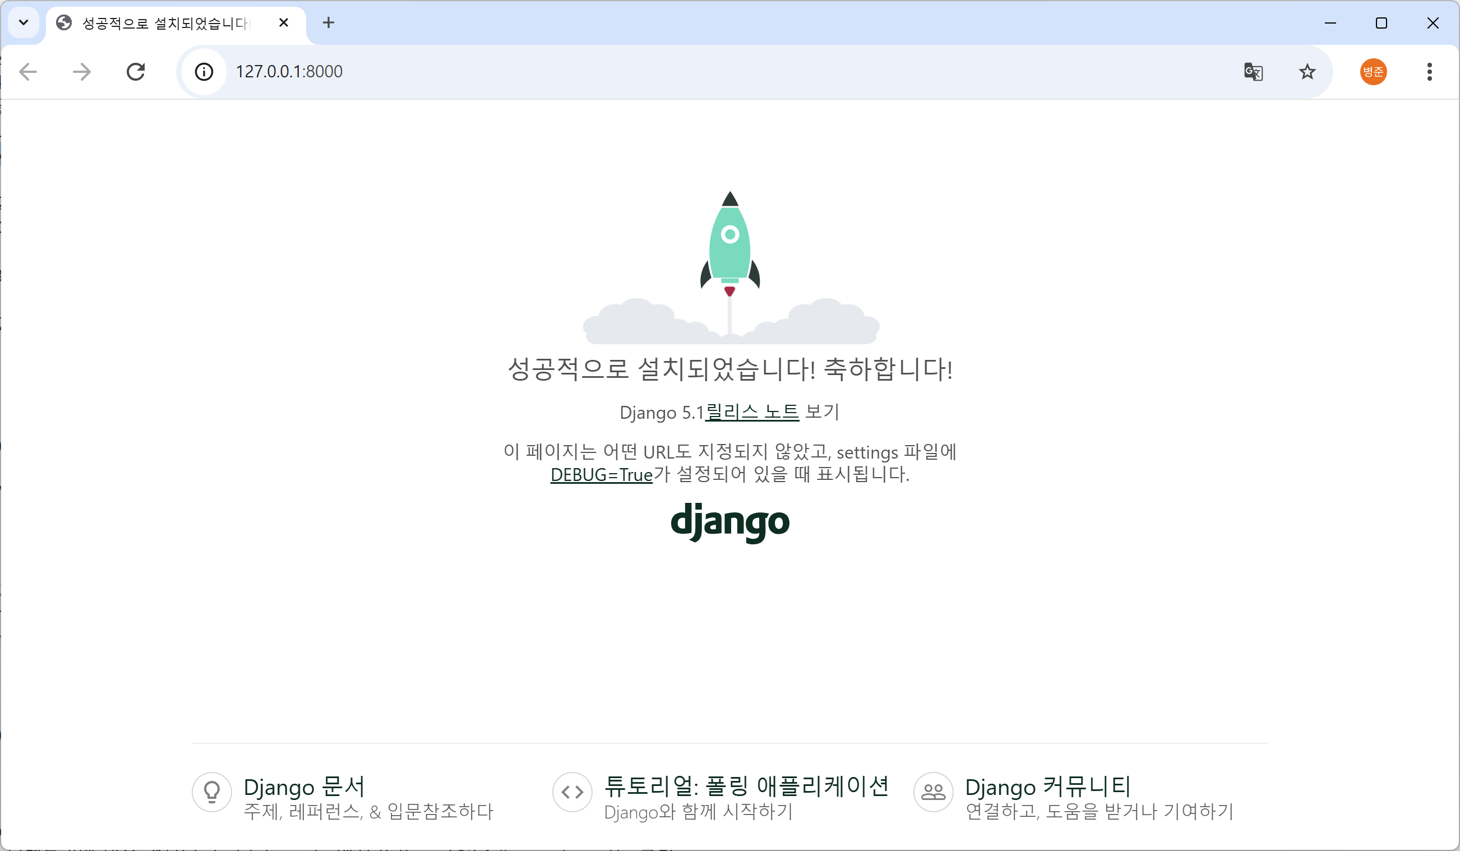Open the lightbulb Django docs icon
Viewport: 1460px width, 851px height.
click(212, 792)
